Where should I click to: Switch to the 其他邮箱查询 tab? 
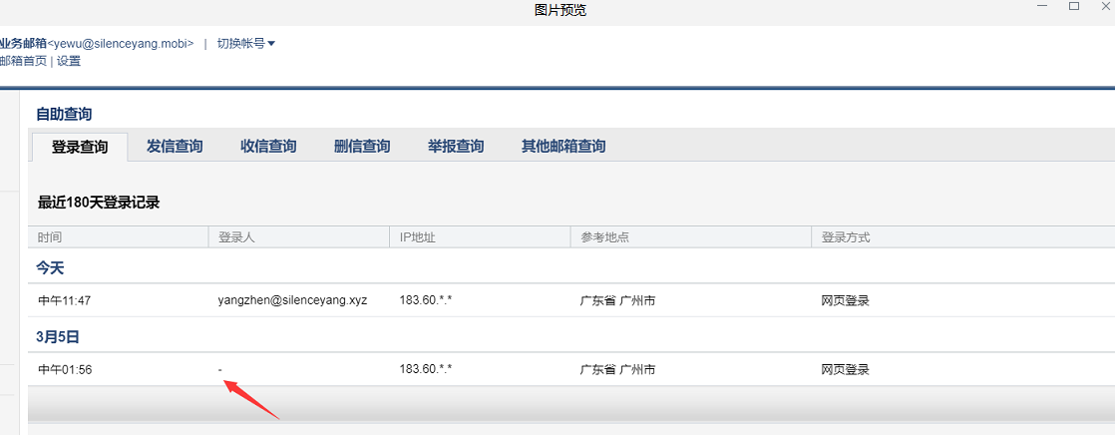[x=563, y=147]
